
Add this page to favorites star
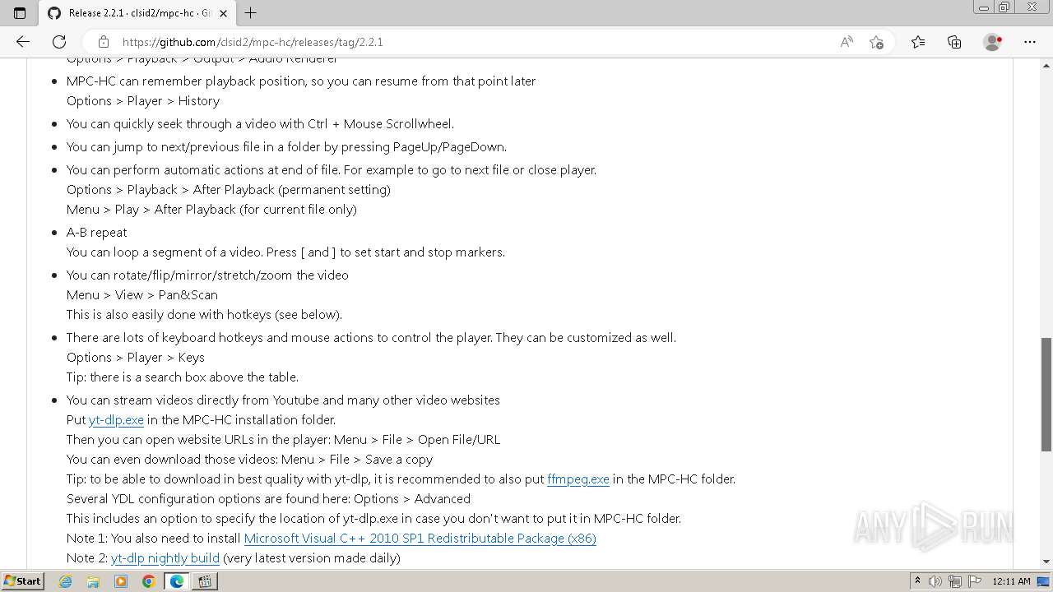pos(876,42)
